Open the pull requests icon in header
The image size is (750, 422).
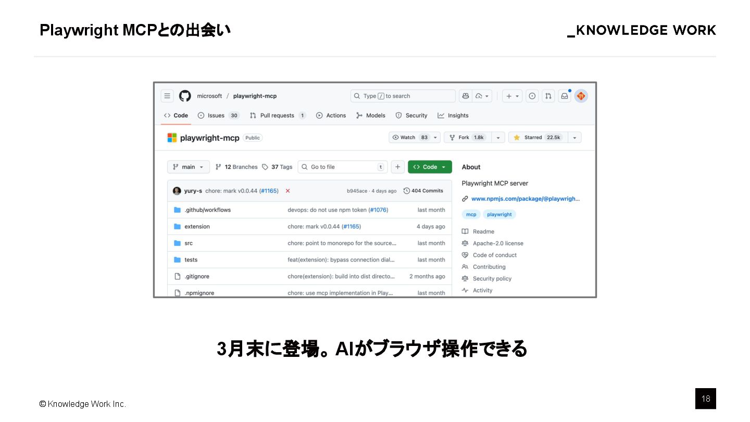click(x=548, y=96)
